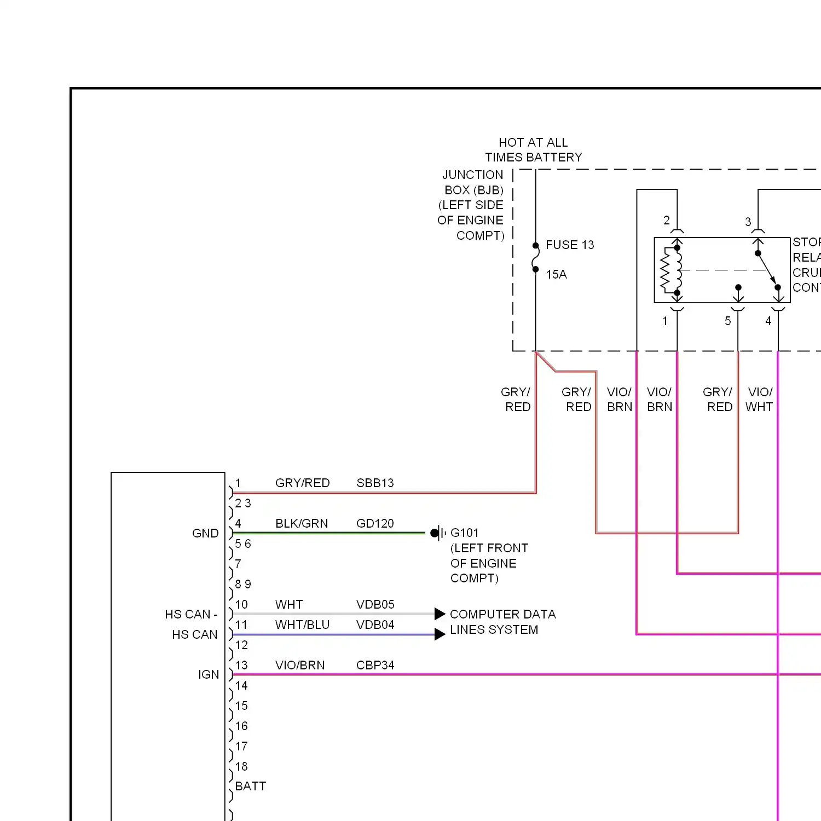Image resolution: width=821 pixels, height=821 pixels.
Task: Select "(LEFT FRONT OF ENGINE COMPT)" note
Action: (489, 563)
